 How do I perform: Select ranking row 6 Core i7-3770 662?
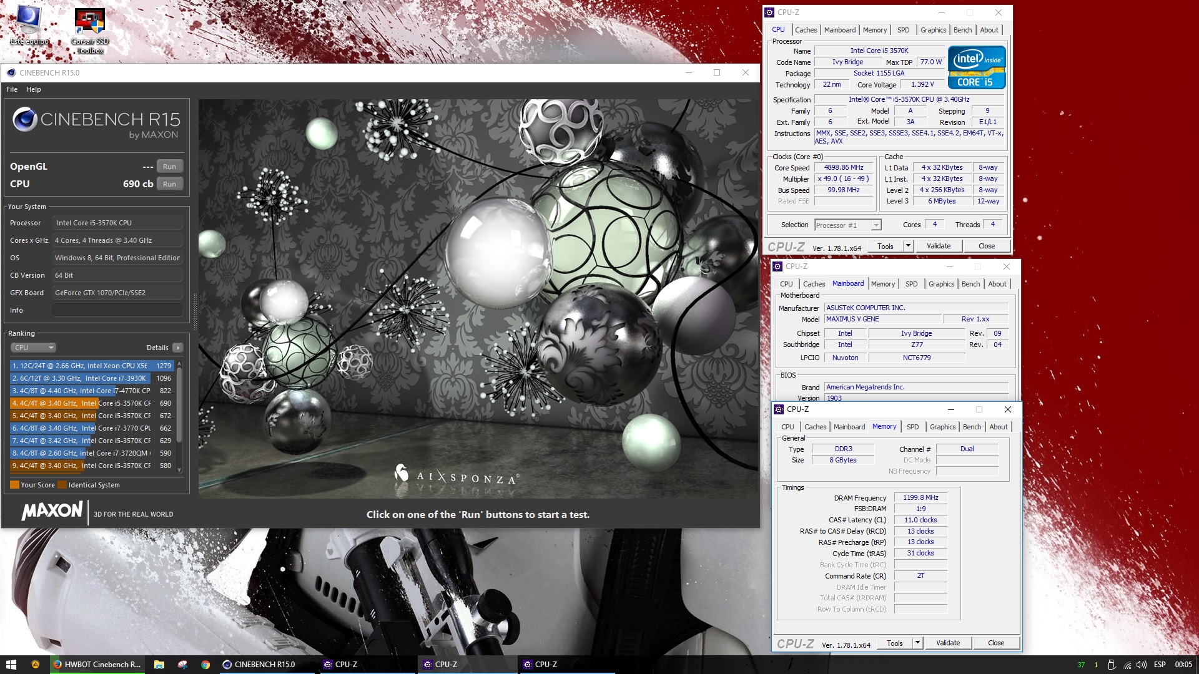[92, 428]
